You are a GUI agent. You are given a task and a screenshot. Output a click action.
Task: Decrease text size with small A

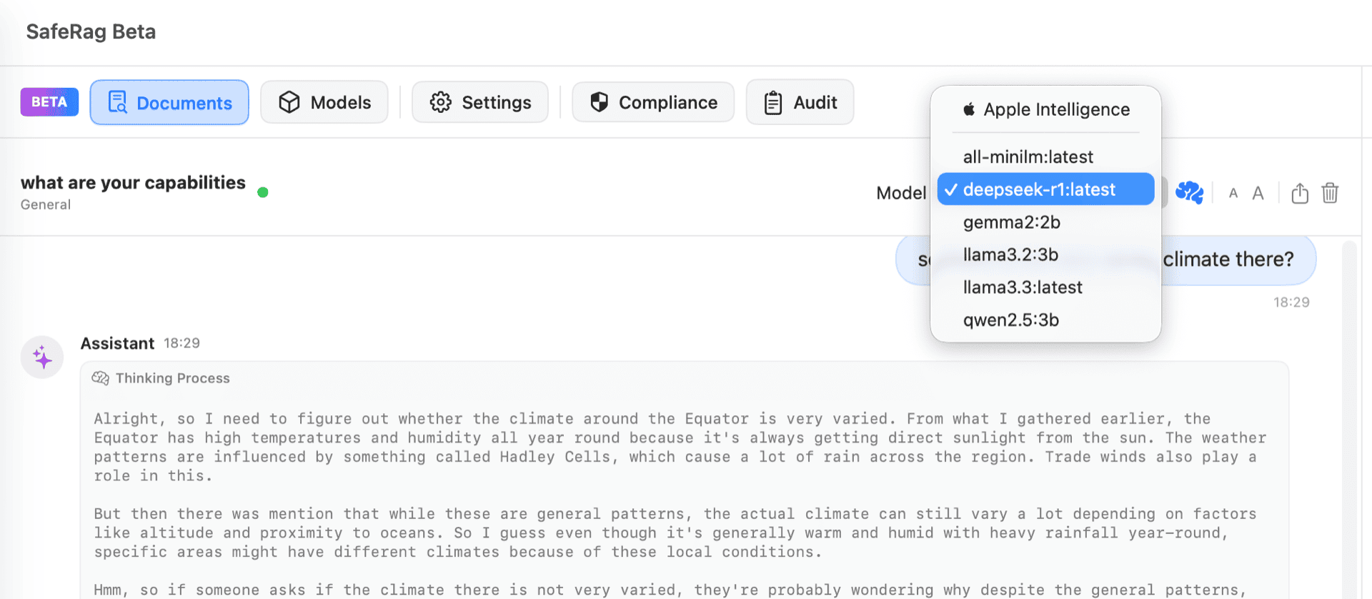pyautogui.click(x=1233, y=193)
